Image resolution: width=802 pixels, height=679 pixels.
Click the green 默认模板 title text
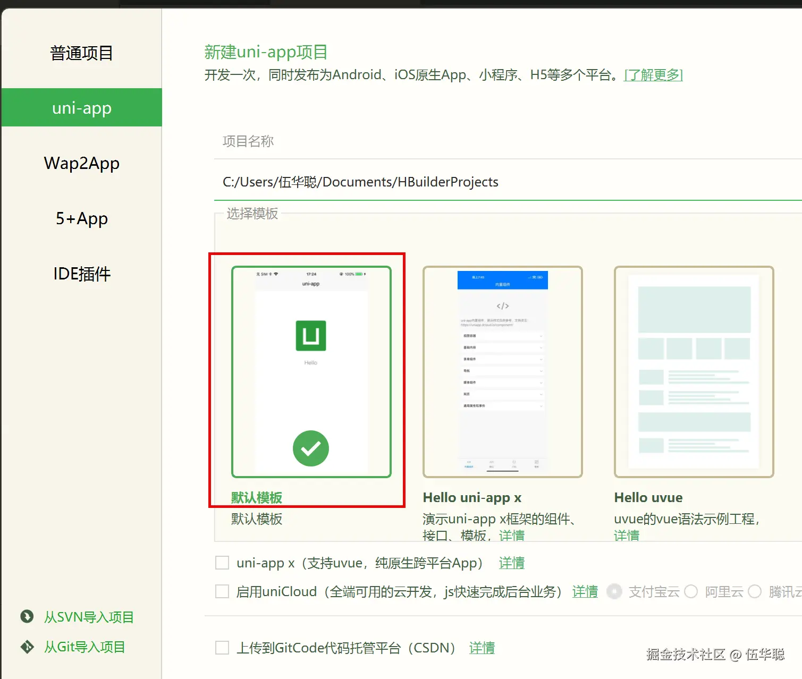click(x=257, y=497)
